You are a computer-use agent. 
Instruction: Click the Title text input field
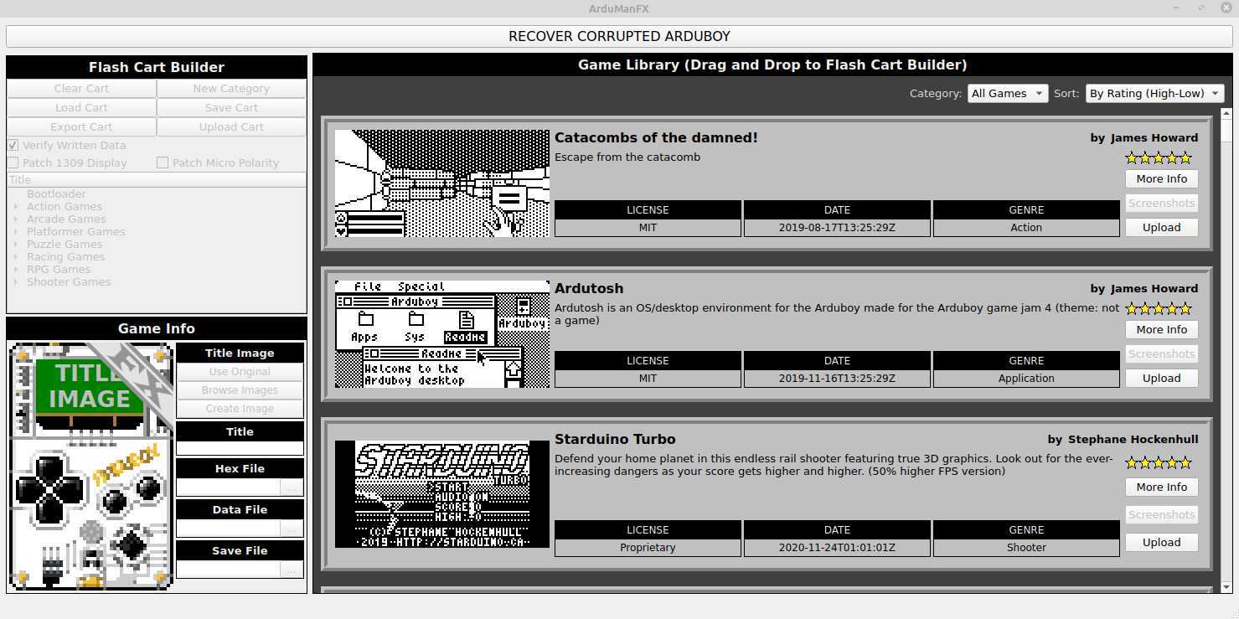[240, 448]
